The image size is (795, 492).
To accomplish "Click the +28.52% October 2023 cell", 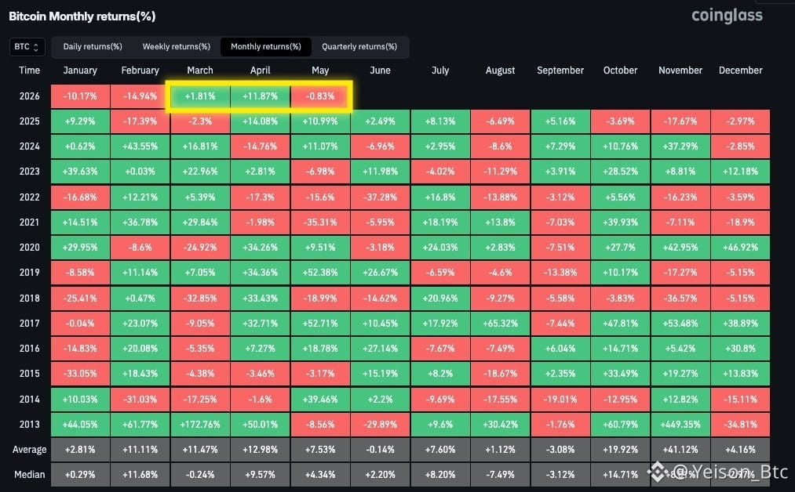I will 620,172.
